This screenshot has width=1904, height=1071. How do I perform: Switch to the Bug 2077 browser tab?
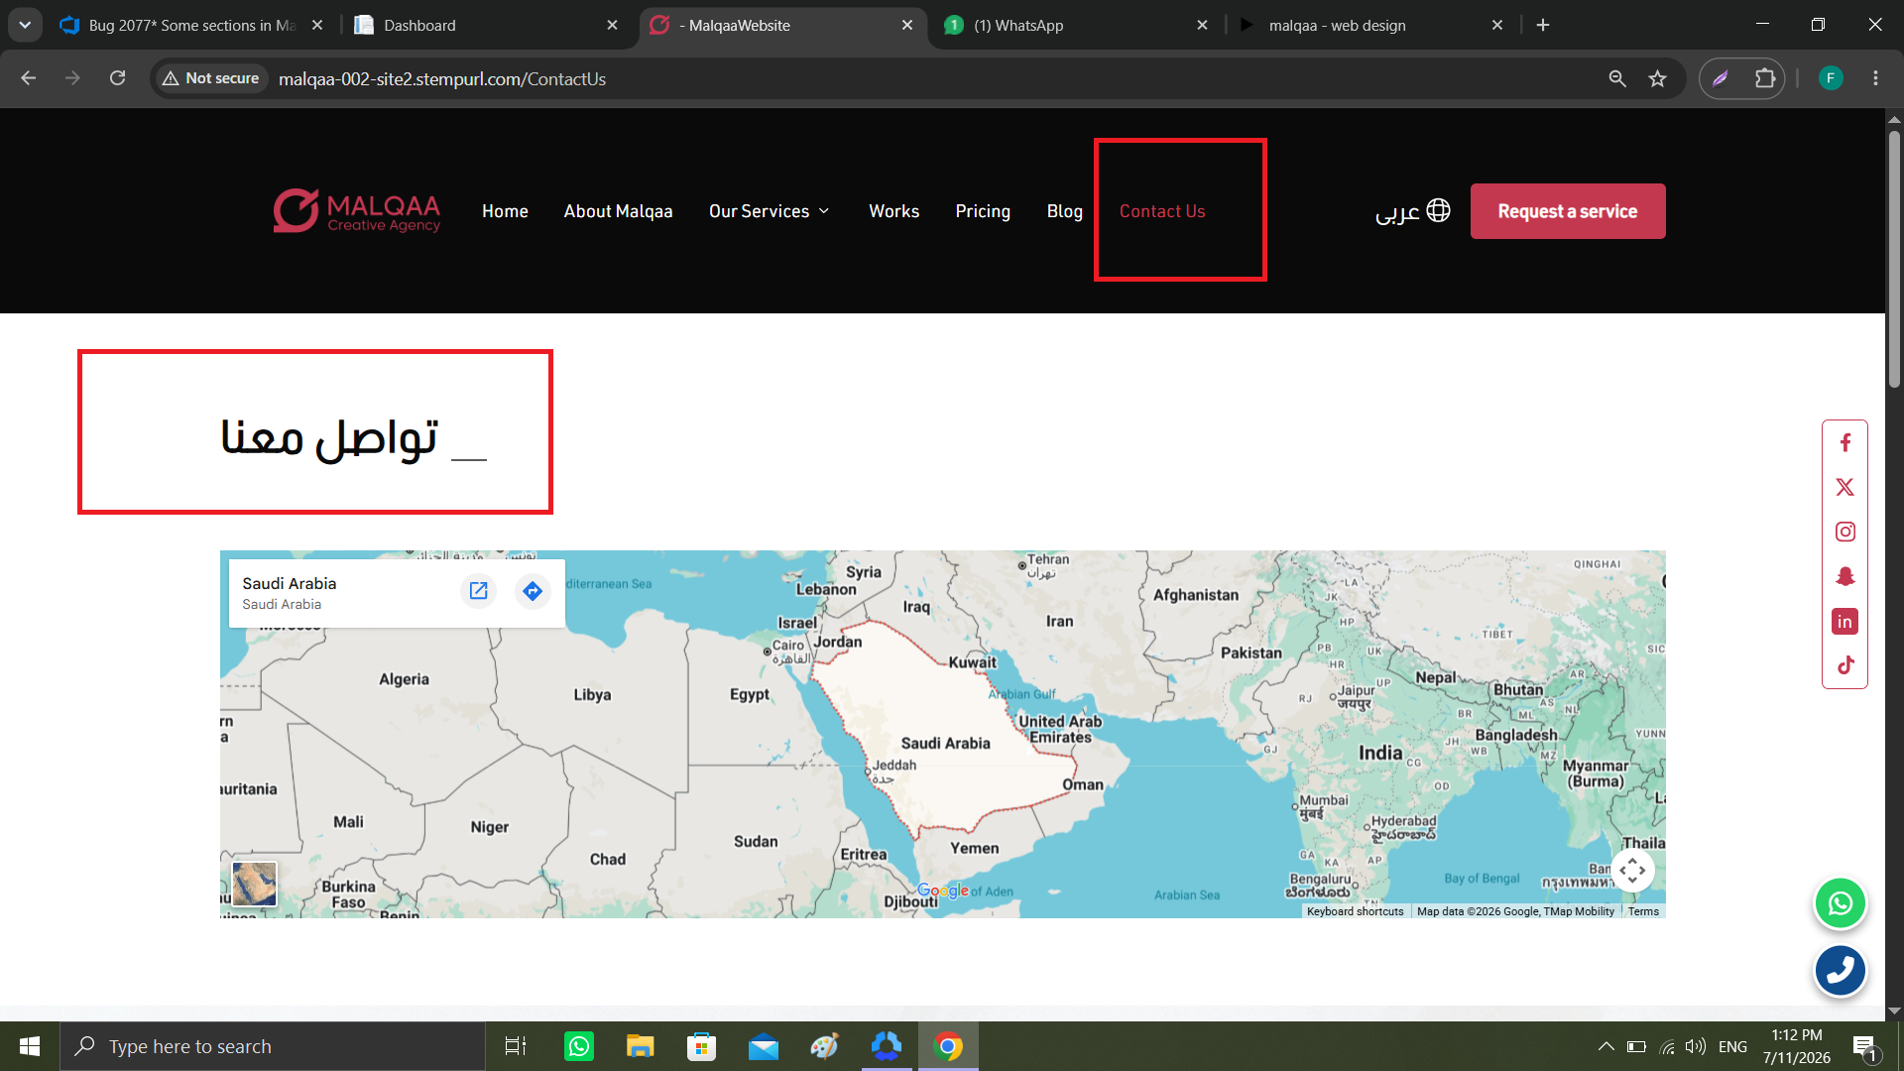pos(190,25)
